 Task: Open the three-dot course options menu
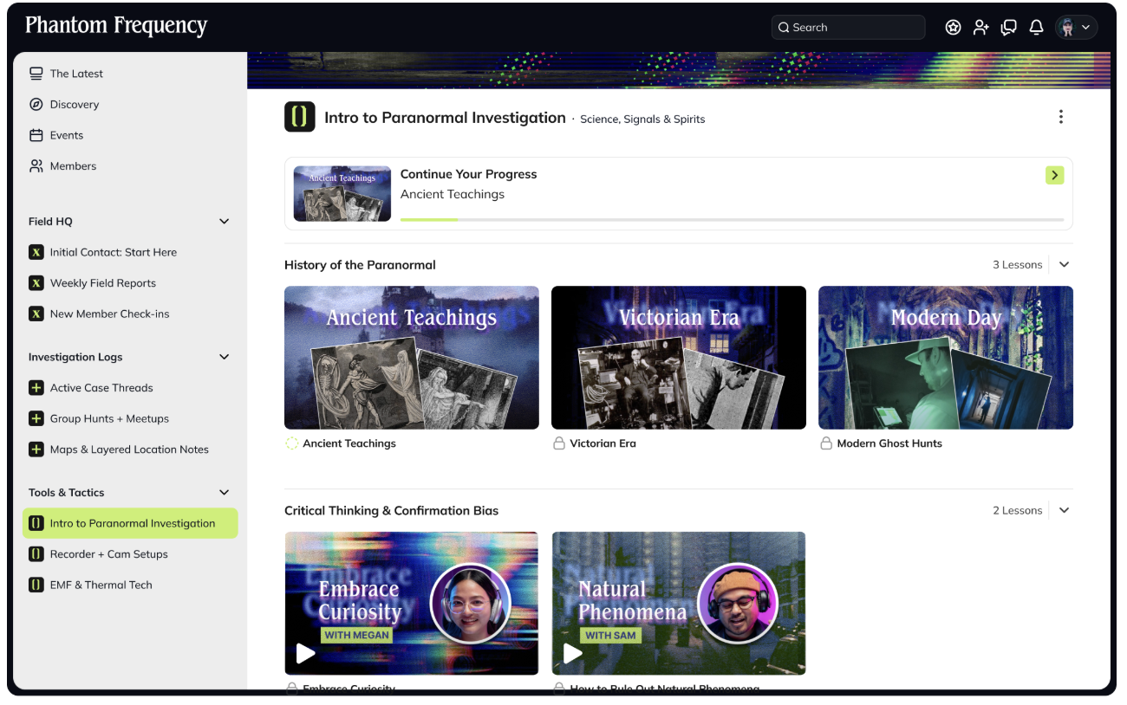click(x=1060, y=117)
